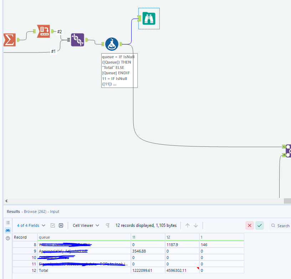Select the Total cell in queue column

pyautogui.click(x=84, y=270)
